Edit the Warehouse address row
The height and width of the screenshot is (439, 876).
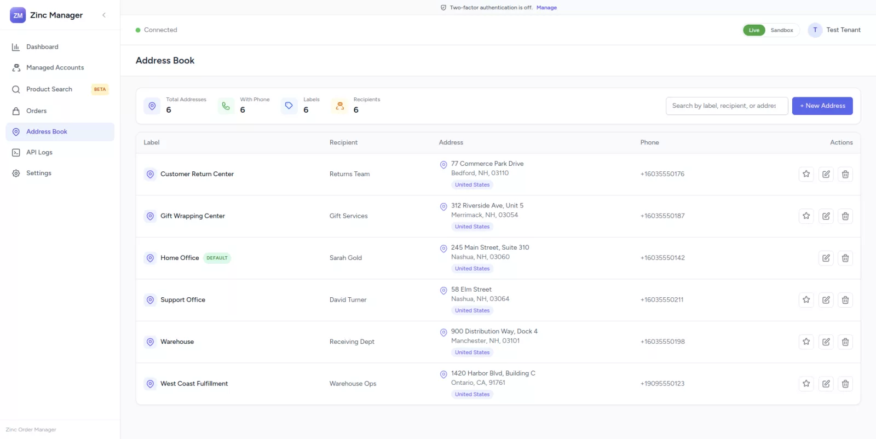pyautogui.click(x=826, y=342)
